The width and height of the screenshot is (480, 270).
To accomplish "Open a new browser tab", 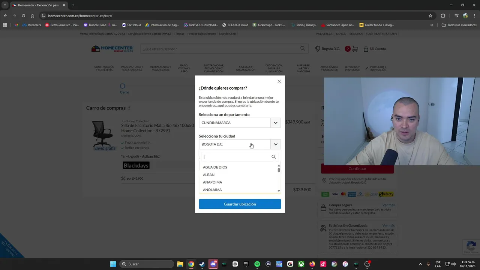I will point(73,5).
